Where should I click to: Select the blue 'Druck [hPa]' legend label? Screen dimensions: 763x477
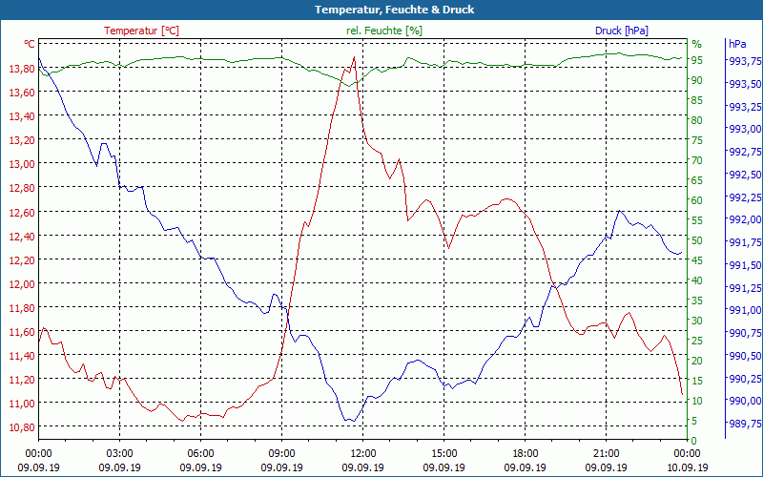click(x=622, y=31)
